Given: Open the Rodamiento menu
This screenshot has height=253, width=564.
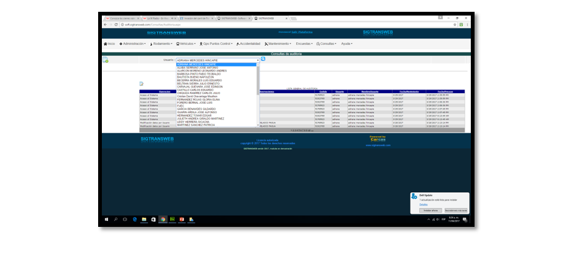Looking at the screenshot, I should pyautogui.click(x=161, y=44).
